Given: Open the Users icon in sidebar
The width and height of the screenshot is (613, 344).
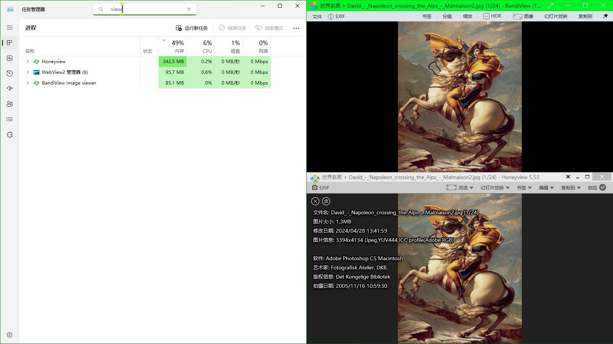Looking at the screenshot, I should tap(10, 104).
